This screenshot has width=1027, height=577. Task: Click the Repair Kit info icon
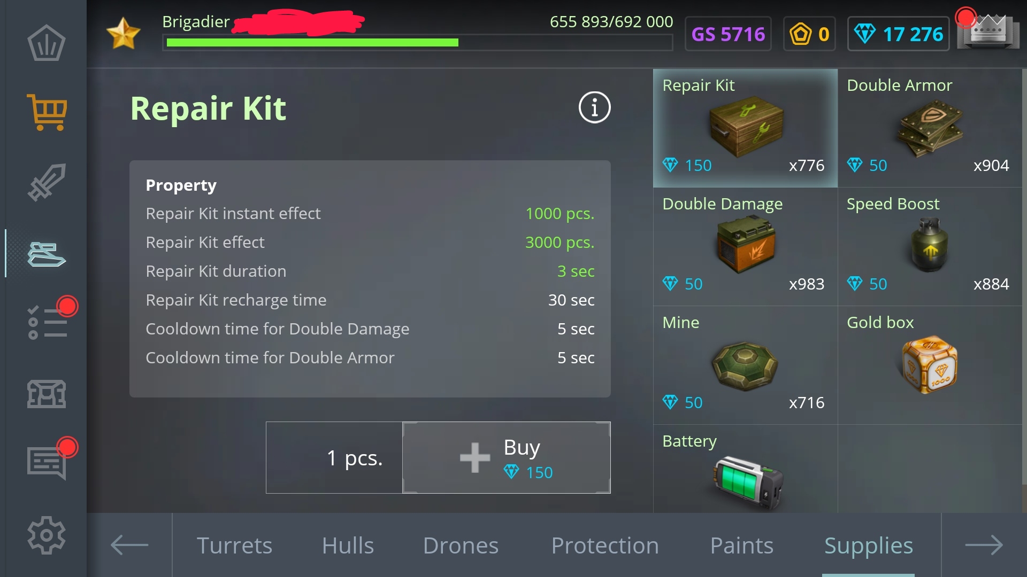(594, 107)
